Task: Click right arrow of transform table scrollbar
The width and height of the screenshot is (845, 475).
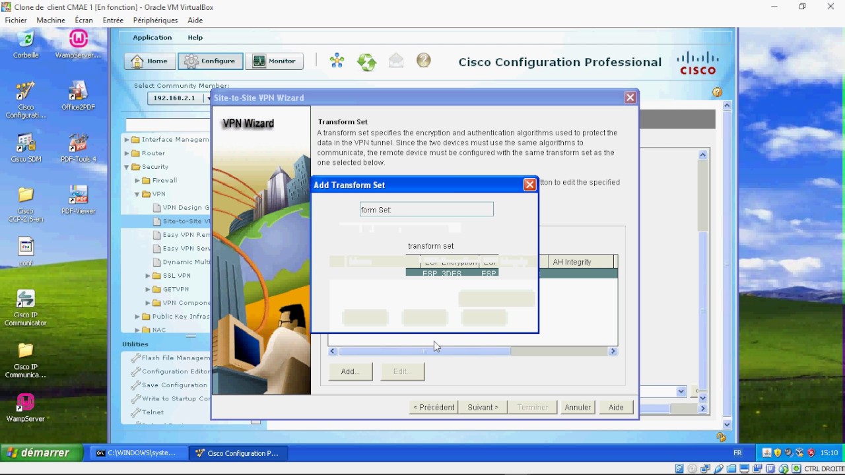Action: tap(613, 352)
